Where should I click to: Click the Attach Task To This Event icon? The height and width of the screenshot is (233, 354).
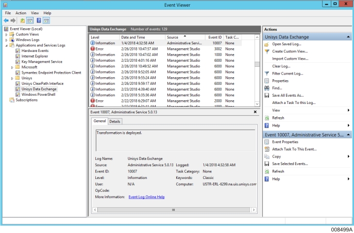[266, 149]
